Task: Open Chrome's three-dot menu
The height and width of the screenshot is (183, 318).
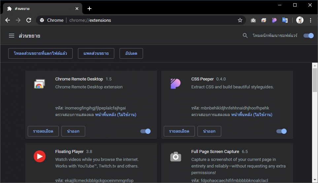Action: click(x=310, y=20)
